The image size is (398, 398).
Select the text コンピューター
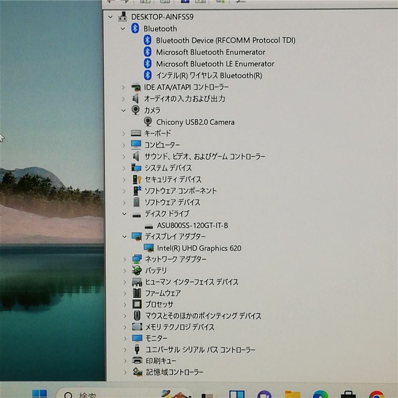pyautogui.click(x=162, y=145)
